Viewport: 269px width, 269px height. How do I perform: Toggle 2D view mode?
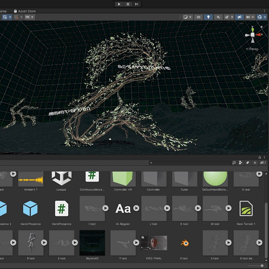(x=199, y=17)
